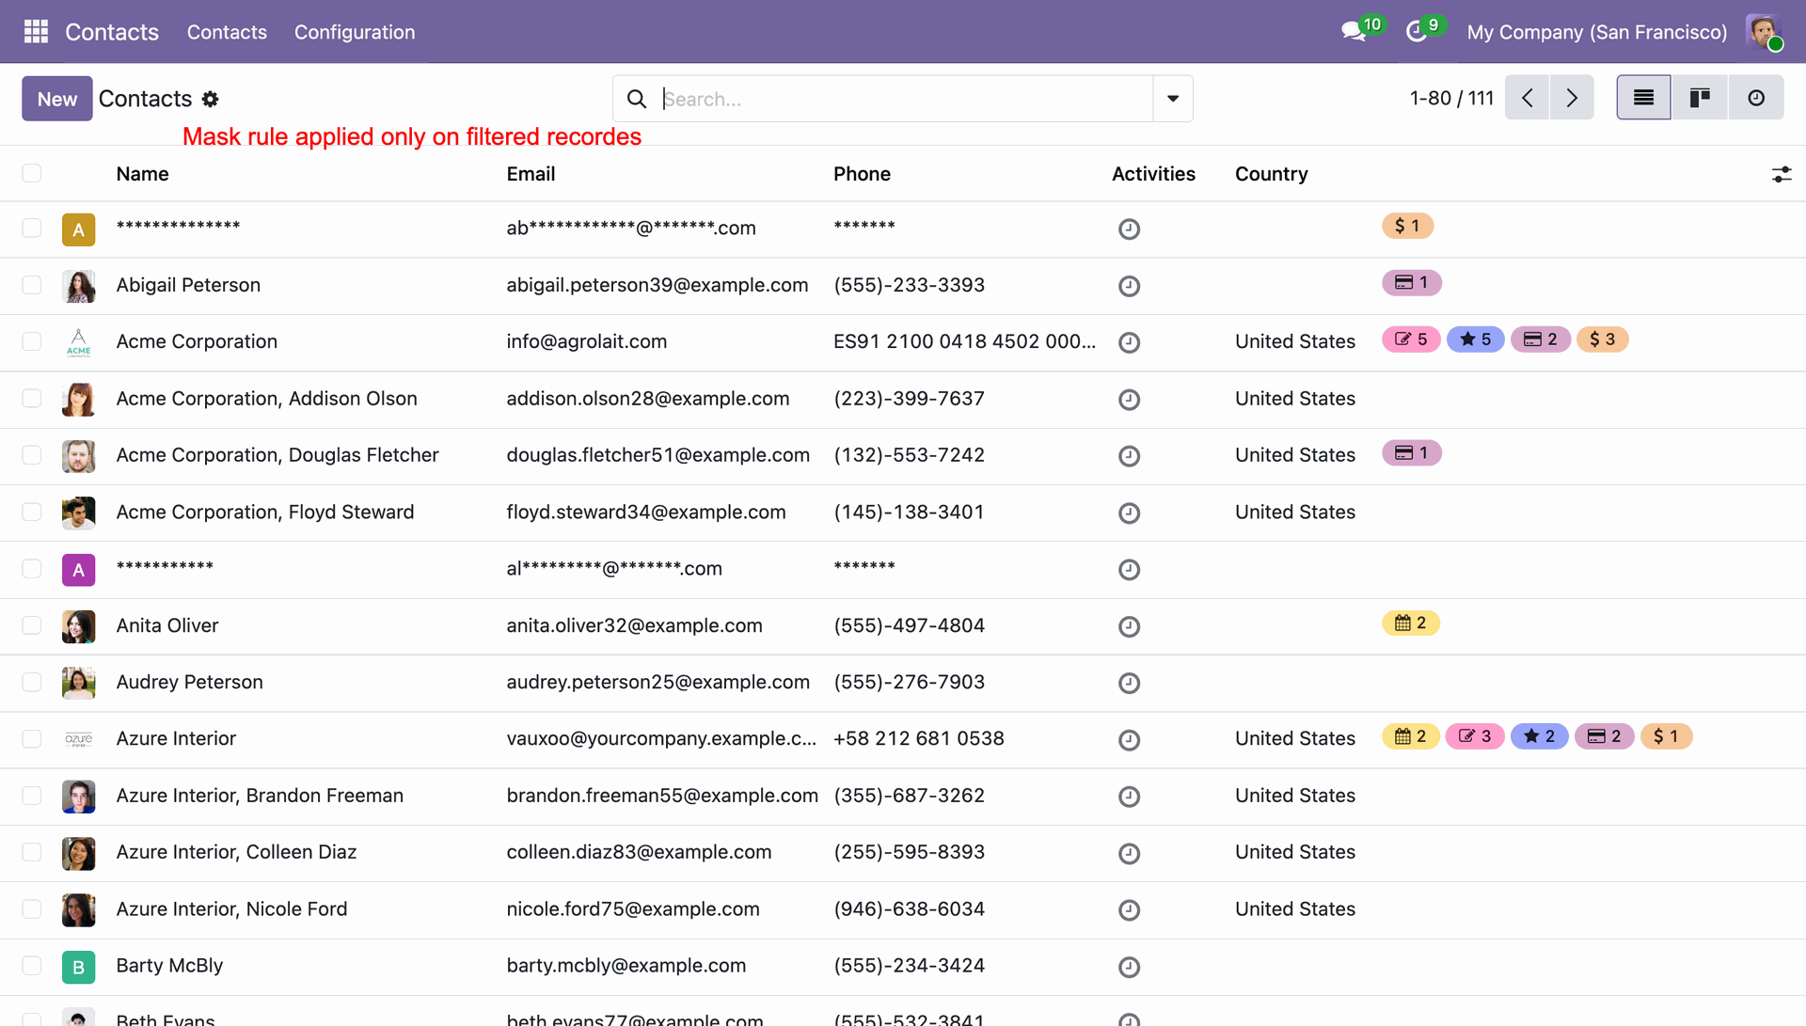Open the Azure Interior, Brandon Freeman record

point(260,796)
